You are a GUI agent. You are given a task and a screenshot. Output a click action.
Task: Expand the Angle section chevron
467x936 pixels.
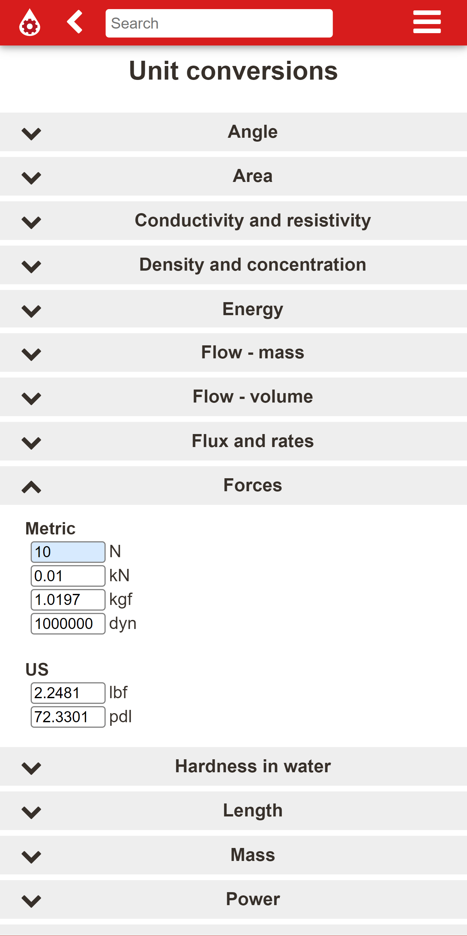pyautogui.click(x=31, y=134)
